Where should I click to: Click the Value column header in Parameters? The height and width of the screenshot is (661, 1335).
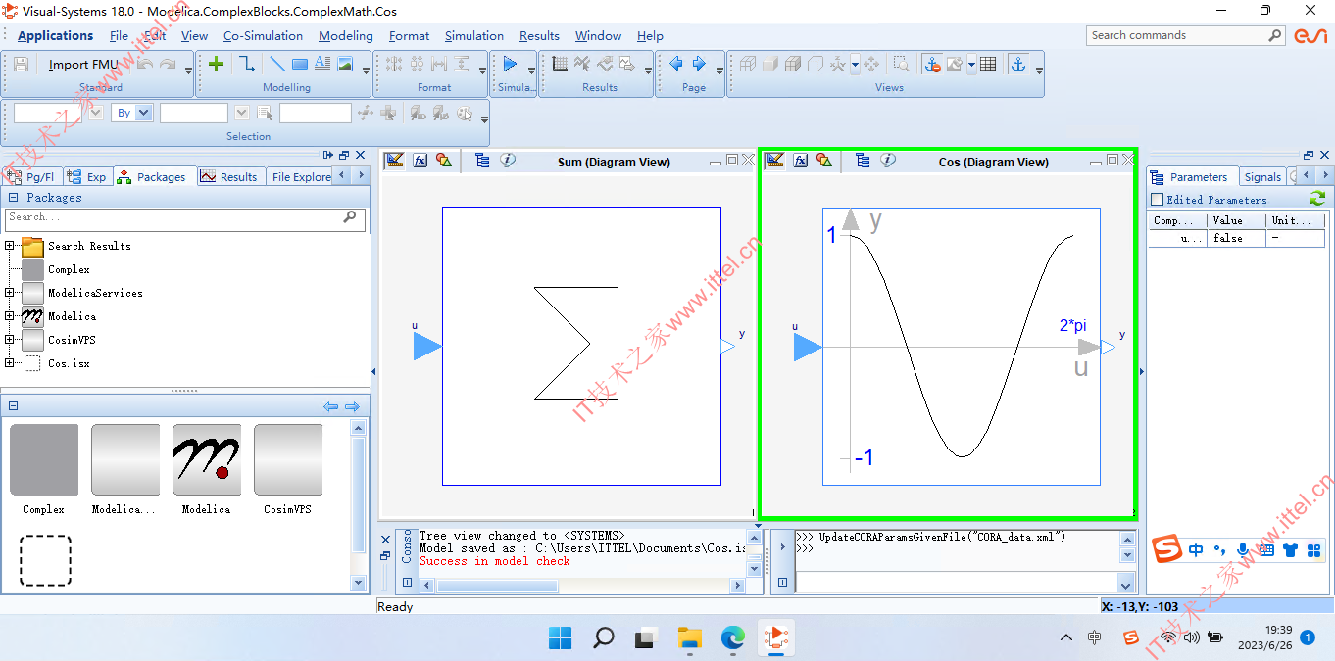click(1235, 221)
